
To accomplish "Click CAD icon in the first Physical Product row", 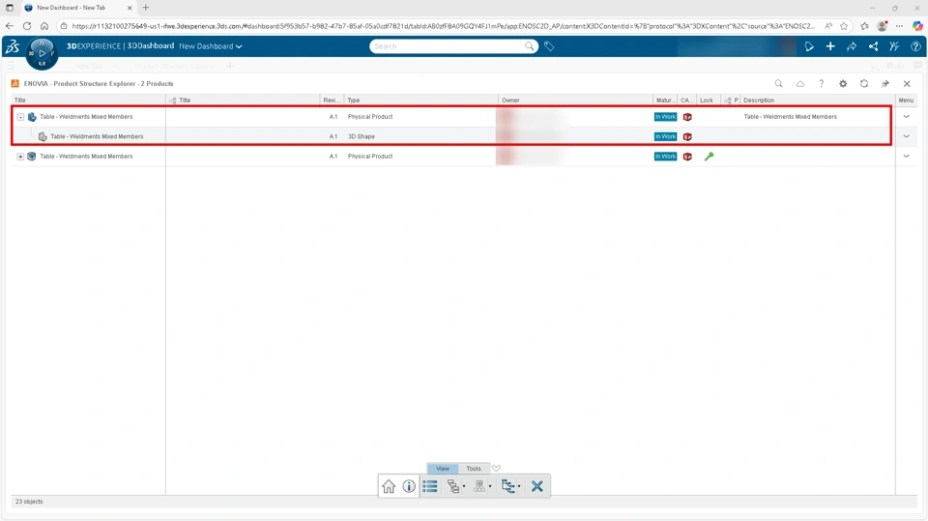I will pos(687,117).
